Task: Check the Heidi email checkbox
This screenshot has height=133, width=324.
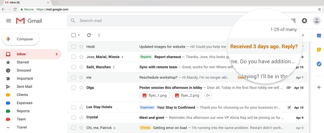Action: 73,47
